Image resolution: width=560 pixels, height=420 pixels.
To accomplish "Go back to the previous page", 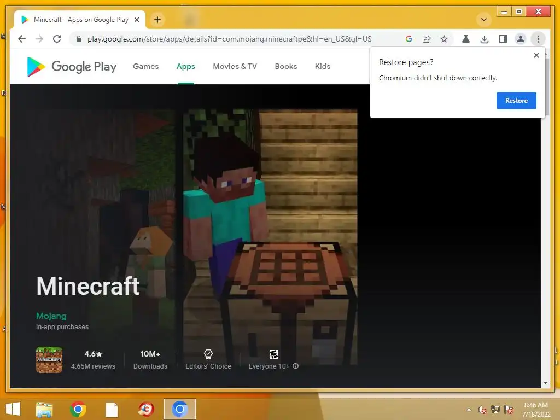I will point(22,39).
